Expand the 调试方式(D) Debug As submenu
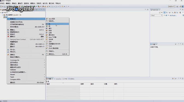Image resolution: width=184 pixels, height=102 pixels. coord(26,65)
